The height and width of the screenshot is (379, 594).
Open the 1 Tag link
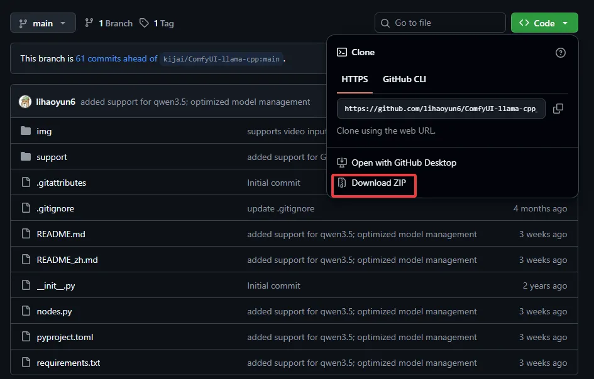(157, 23)
